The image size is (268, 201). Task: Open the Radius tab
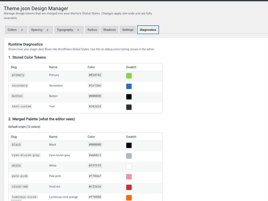(92, 30)
